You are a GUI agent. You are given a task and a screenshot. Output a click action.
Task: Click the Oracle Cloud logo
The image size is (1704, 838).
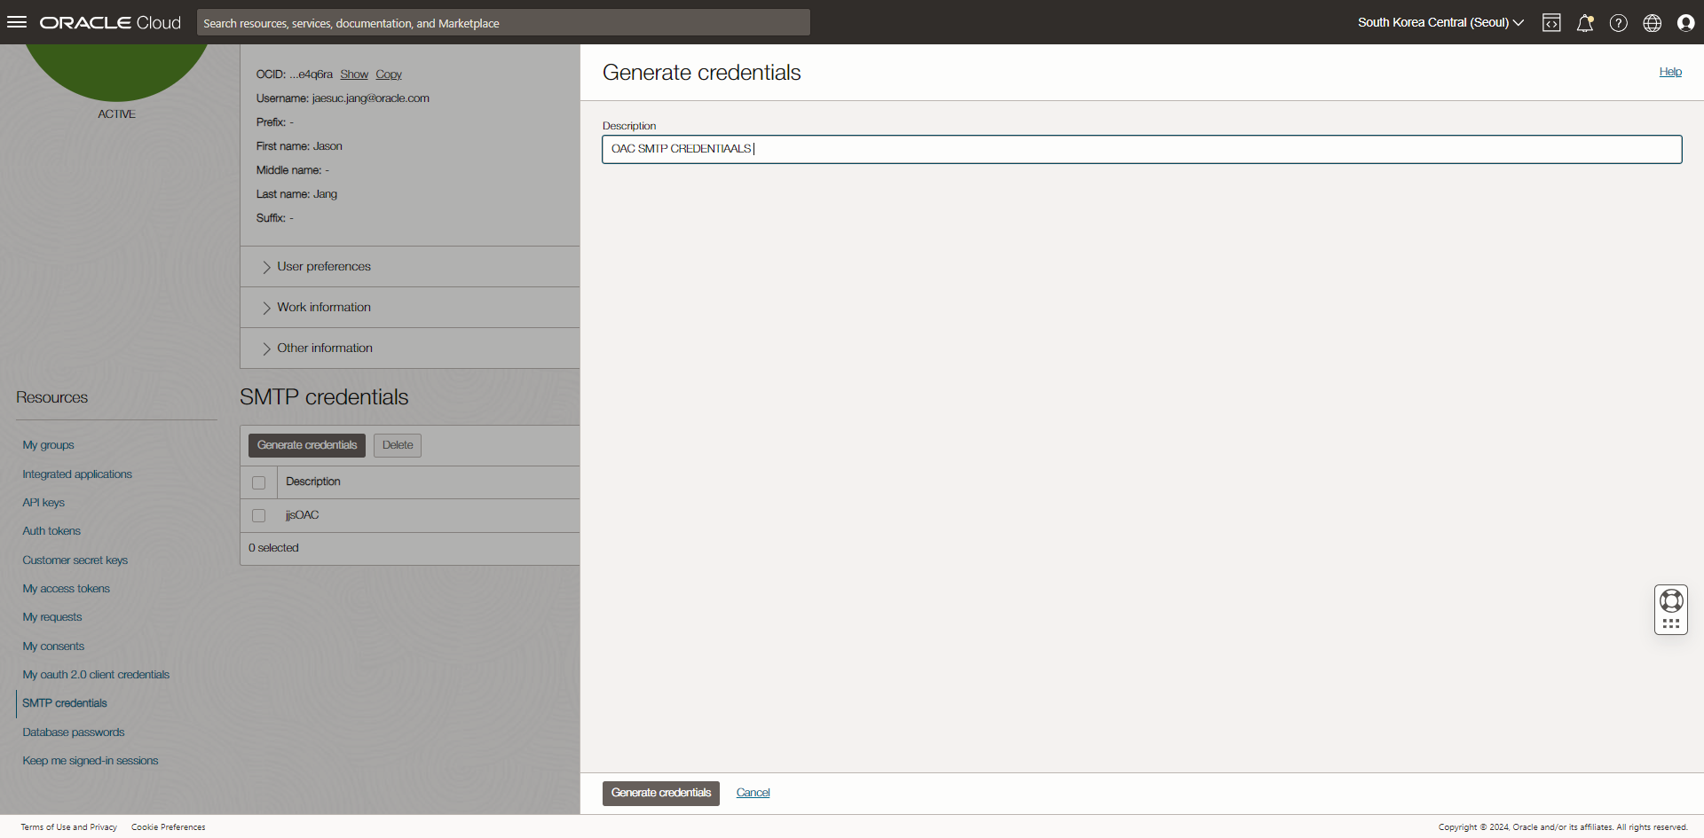tap(110, 23)
